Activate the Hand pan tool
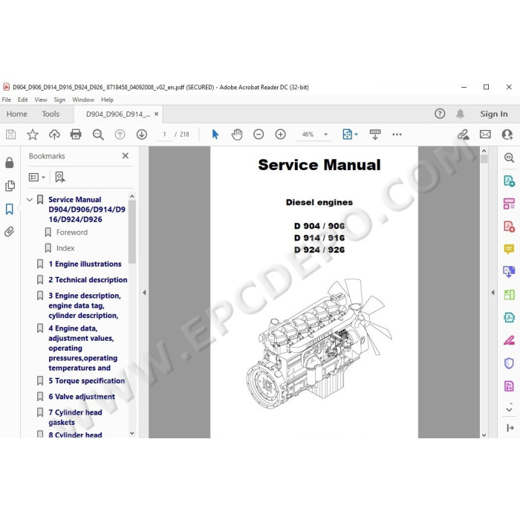This screenshot has width=520, height=520. coord(237,134)
